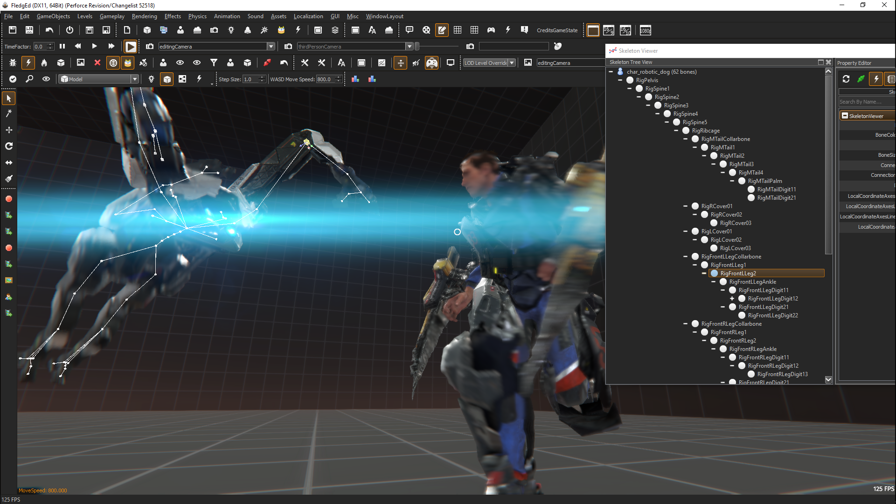The height and width of the screenshot is (504, 896).
Task: Click the CreditsGameState label in the toolbar
Action: tap(558, 30)
